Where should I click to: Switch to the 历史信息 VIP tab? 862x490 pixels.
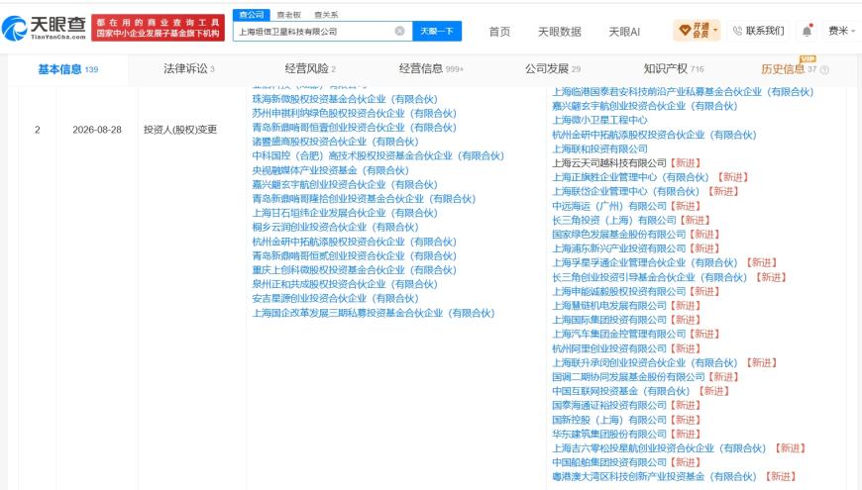click(x=789, y=68)
